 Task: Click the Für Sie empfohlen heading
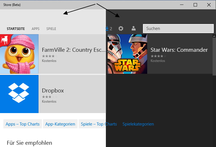(29, 143)
